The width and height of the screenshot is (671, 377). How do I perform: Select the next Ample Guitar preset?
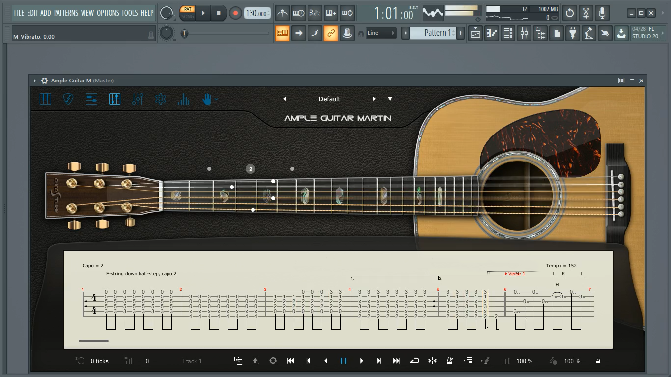point(374,99)
